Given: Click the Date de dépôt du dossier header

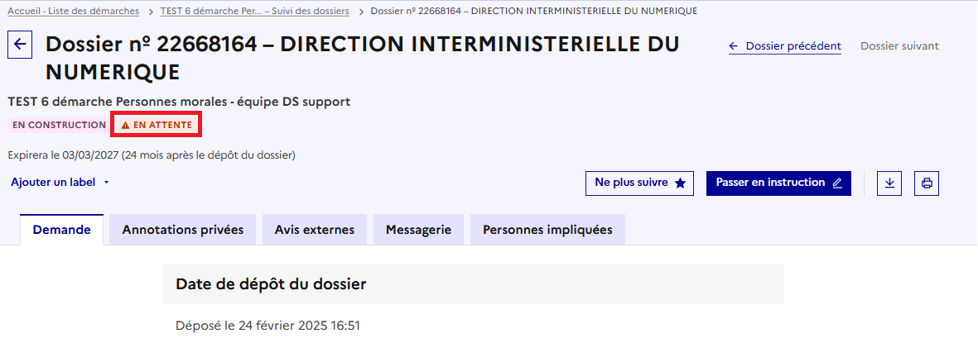Looking at the screenshot, I should click(x=271, y=284).
